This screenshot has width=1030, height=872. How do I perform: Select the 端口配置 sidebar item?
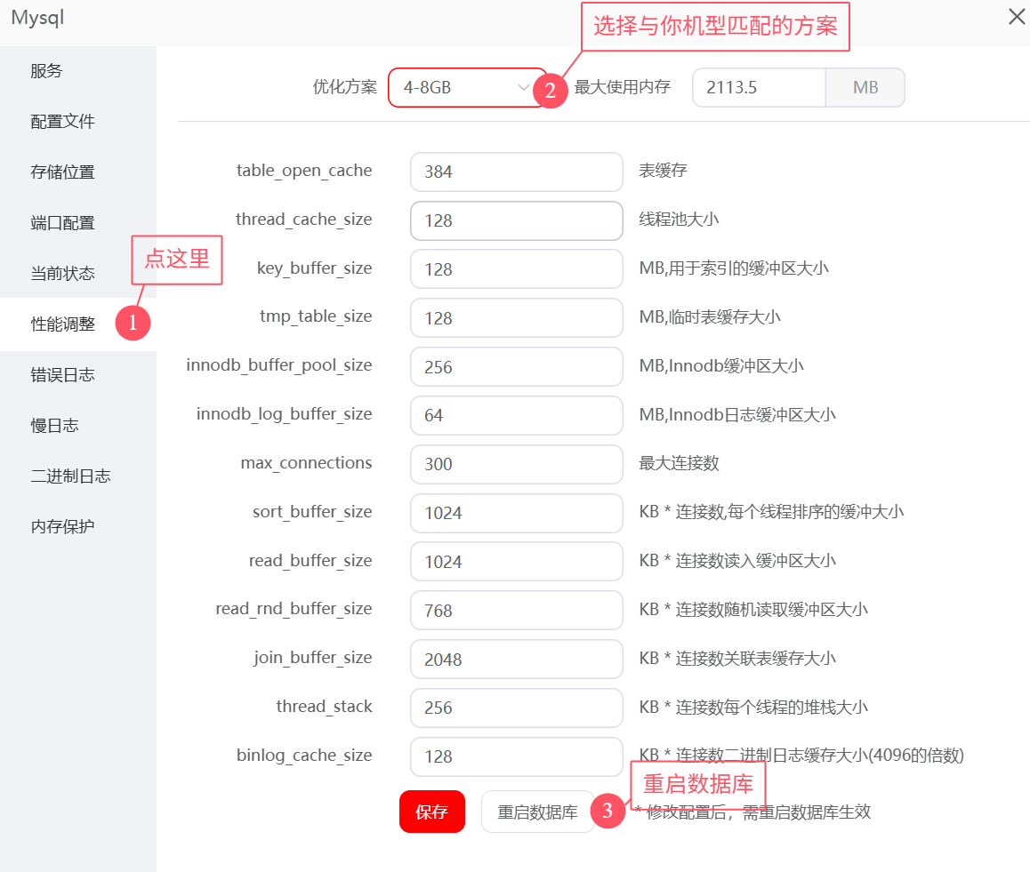(57, 222)
